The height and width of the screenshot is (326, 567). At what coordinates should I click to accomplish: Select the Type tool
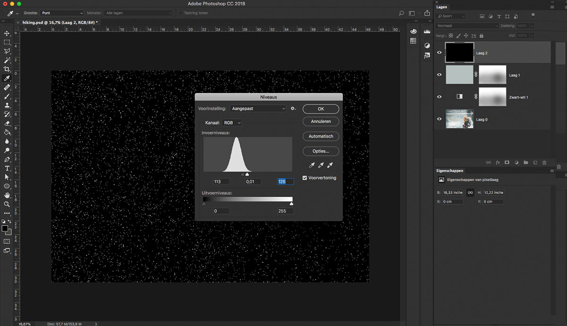(x=7, y=168)
